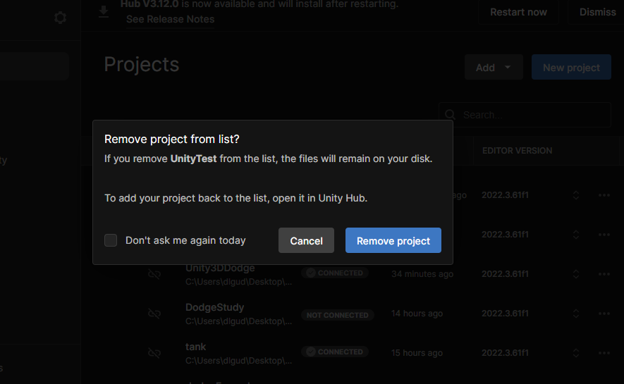Open more options menu for Unity3DDodge

click(604, 274)
